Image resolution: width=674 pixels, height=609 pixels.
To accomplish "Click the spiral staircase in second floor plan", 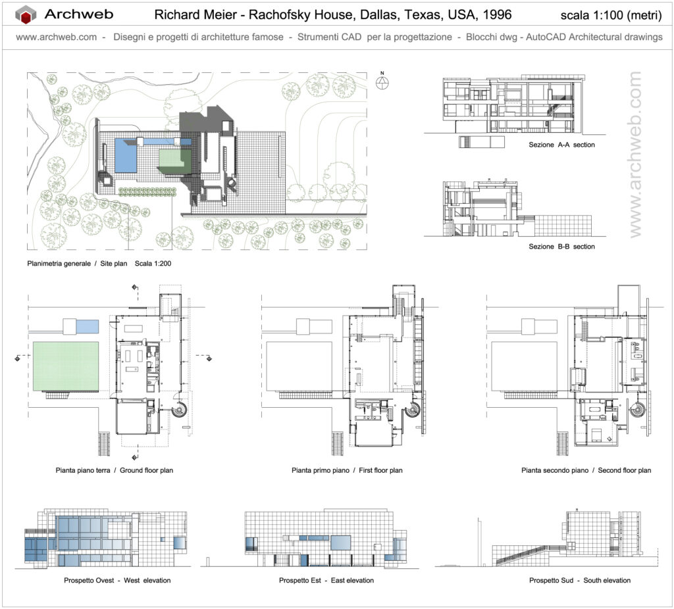I will 638,411.
